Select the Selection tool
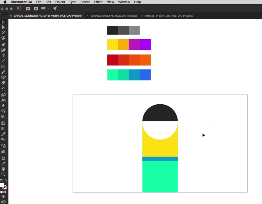262x204 pixels. 3,22
